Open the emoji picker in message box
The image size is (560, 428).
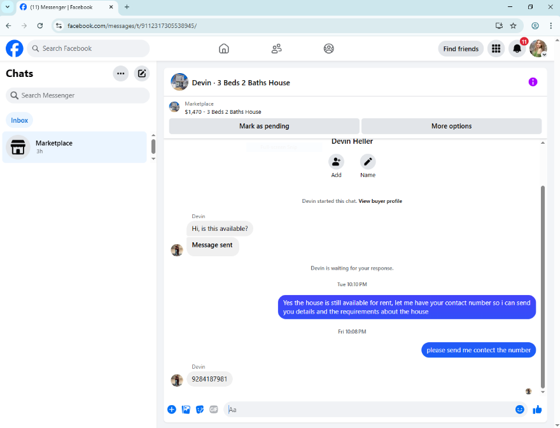pos(520,410)
